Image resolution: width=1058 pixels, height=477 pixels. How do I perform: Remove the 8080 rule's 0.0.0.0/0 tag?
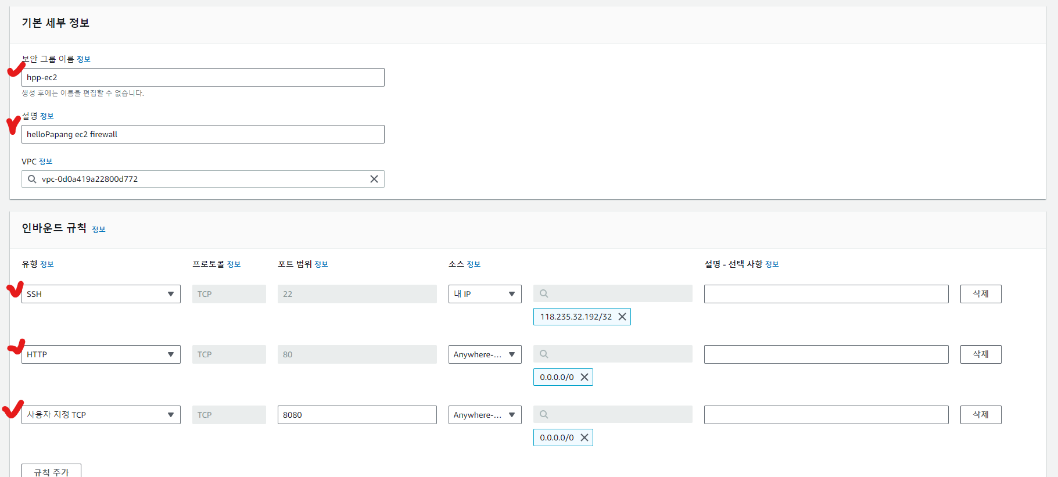[x=584, y=437]
